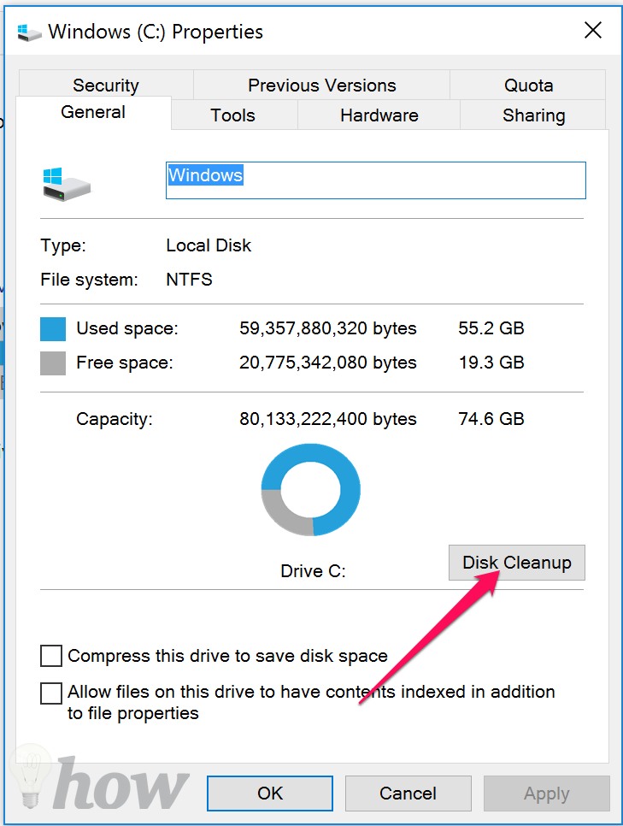
Task: Click the 80,133,222,400 bytes capacity value
Action: (x=327, y=419)
